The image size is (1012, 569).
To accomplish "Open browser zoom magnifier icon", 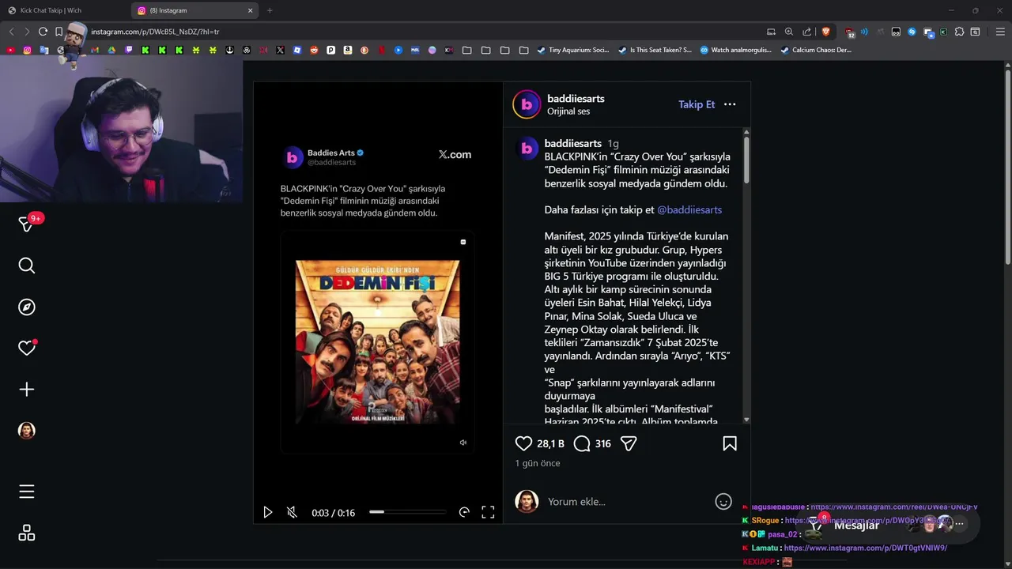I will [789, 32].
